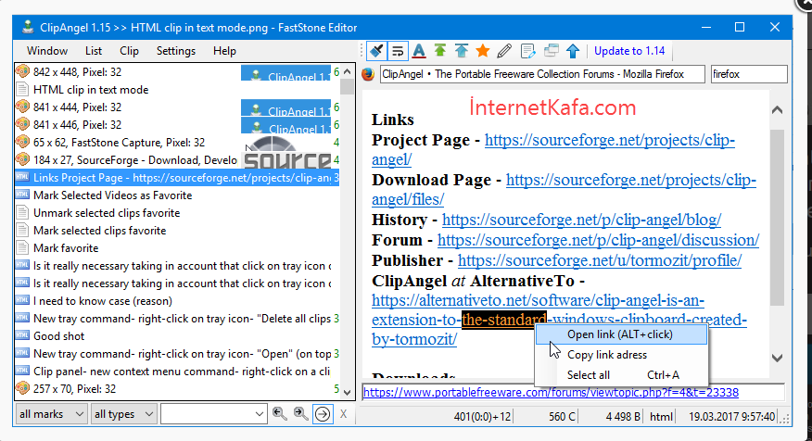Click the document with pen icon
Screen dimensions: 812x441
pos(527,51)
